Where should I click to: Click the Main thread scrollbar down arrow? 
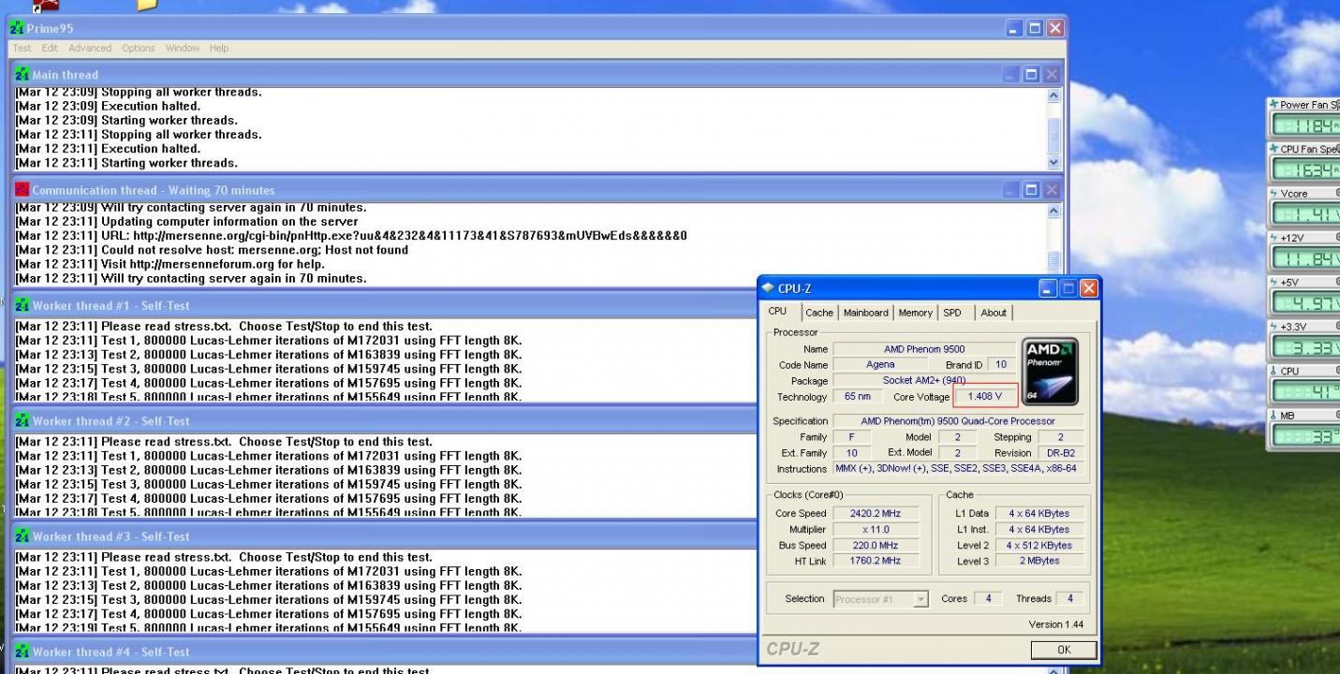pyautogui.click(x=1053, y=162)
